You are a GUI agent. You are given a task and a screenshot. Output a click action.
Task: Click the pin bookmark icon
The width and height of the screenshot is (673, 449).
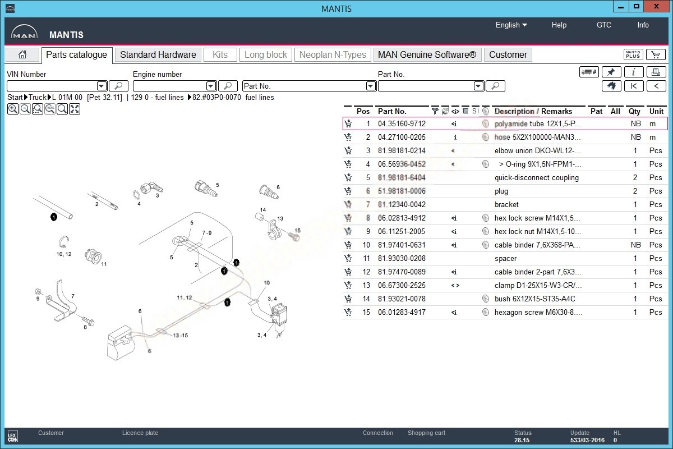pyautogui.click(x=611, y=72)
